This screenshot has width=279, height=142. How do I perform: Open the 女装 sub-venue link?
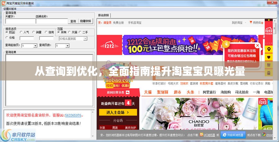(102, 128)
